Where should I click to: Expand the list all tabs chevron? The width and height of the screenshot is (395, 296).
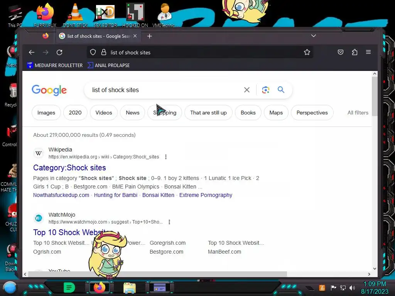(x=313, y=36)
